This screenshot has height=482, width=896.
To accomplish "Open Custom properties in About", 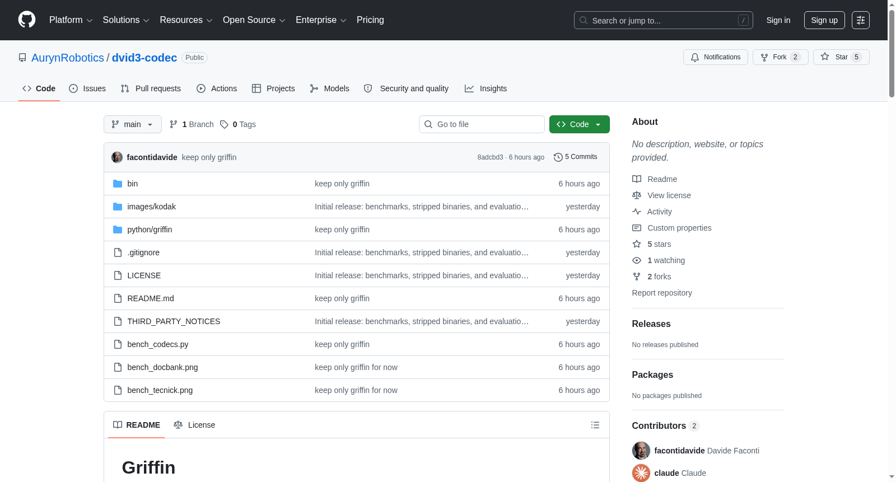I will (679, 228).
